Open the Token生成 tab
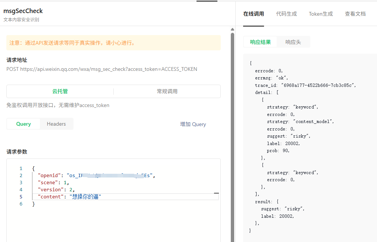377x242 pixels. 321,14
